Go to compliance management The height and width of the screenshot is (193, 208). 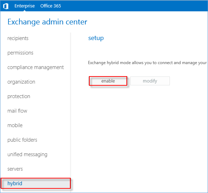pyautogui.click(x=36, y=67)
